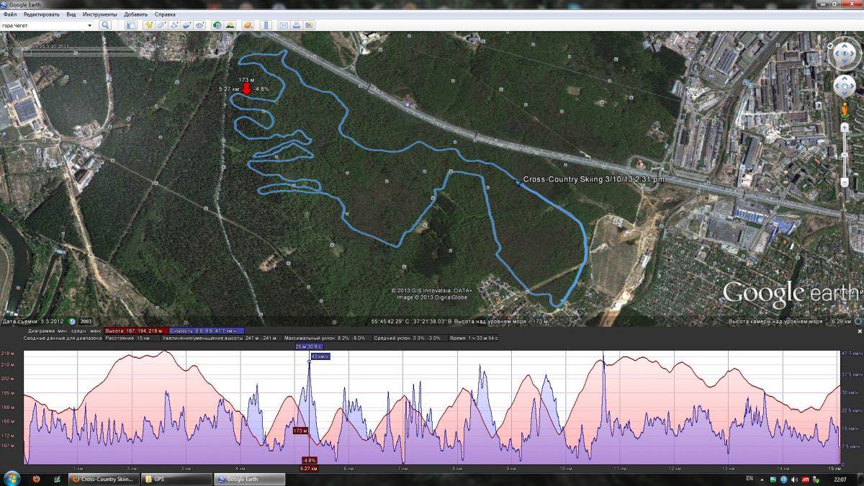Click the Print icon

tap(296, 25)
